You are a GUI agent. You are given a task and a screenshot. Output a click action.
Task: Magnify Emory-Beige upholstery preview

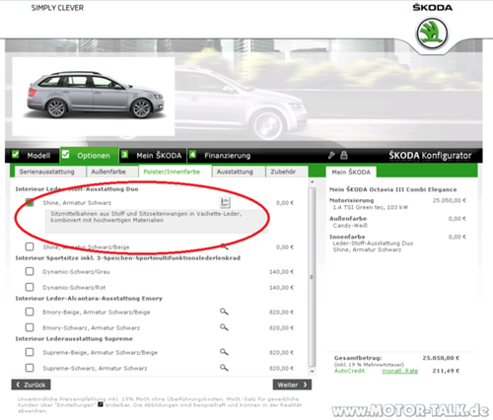tap(224, 312)
